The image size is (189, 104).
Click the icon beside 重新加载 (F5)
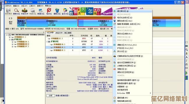pos(115,98)
